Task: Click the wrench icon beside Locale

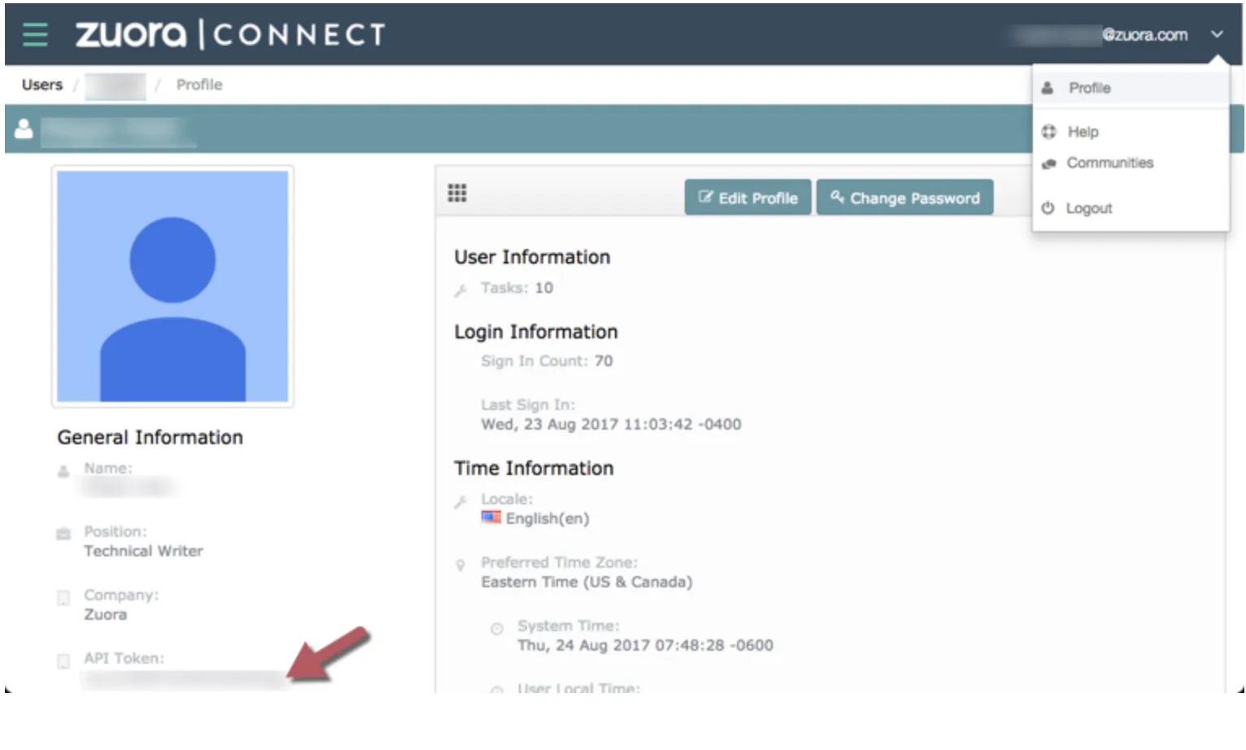Action: coord(461,501)
